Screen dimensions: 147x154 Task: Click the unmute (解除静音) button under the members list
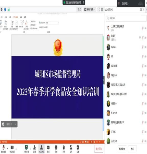[x=122, y=149]
